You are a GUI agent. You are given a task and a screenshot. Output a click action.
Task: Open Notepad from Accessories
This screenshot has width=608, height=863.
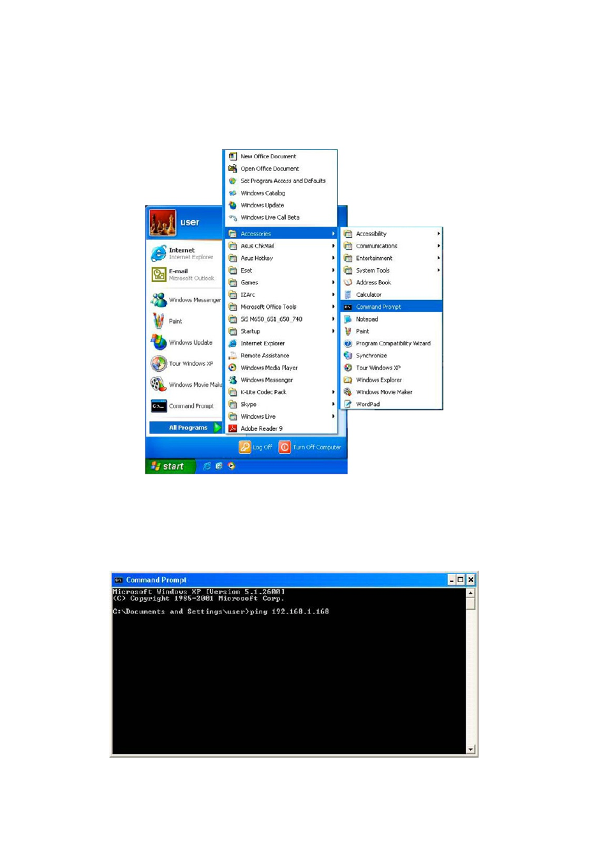[392, 319]
